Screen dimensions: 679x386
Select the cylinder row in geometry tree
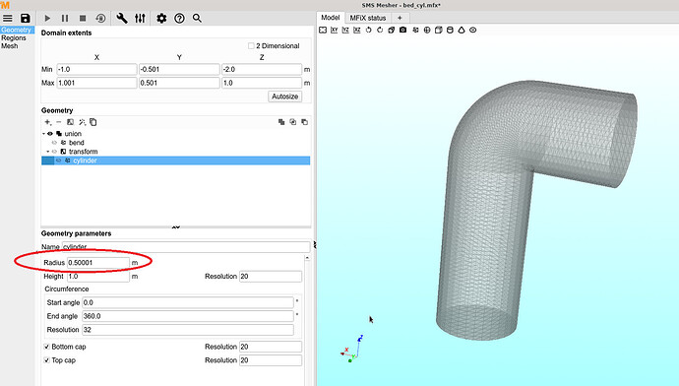point(176,161)
